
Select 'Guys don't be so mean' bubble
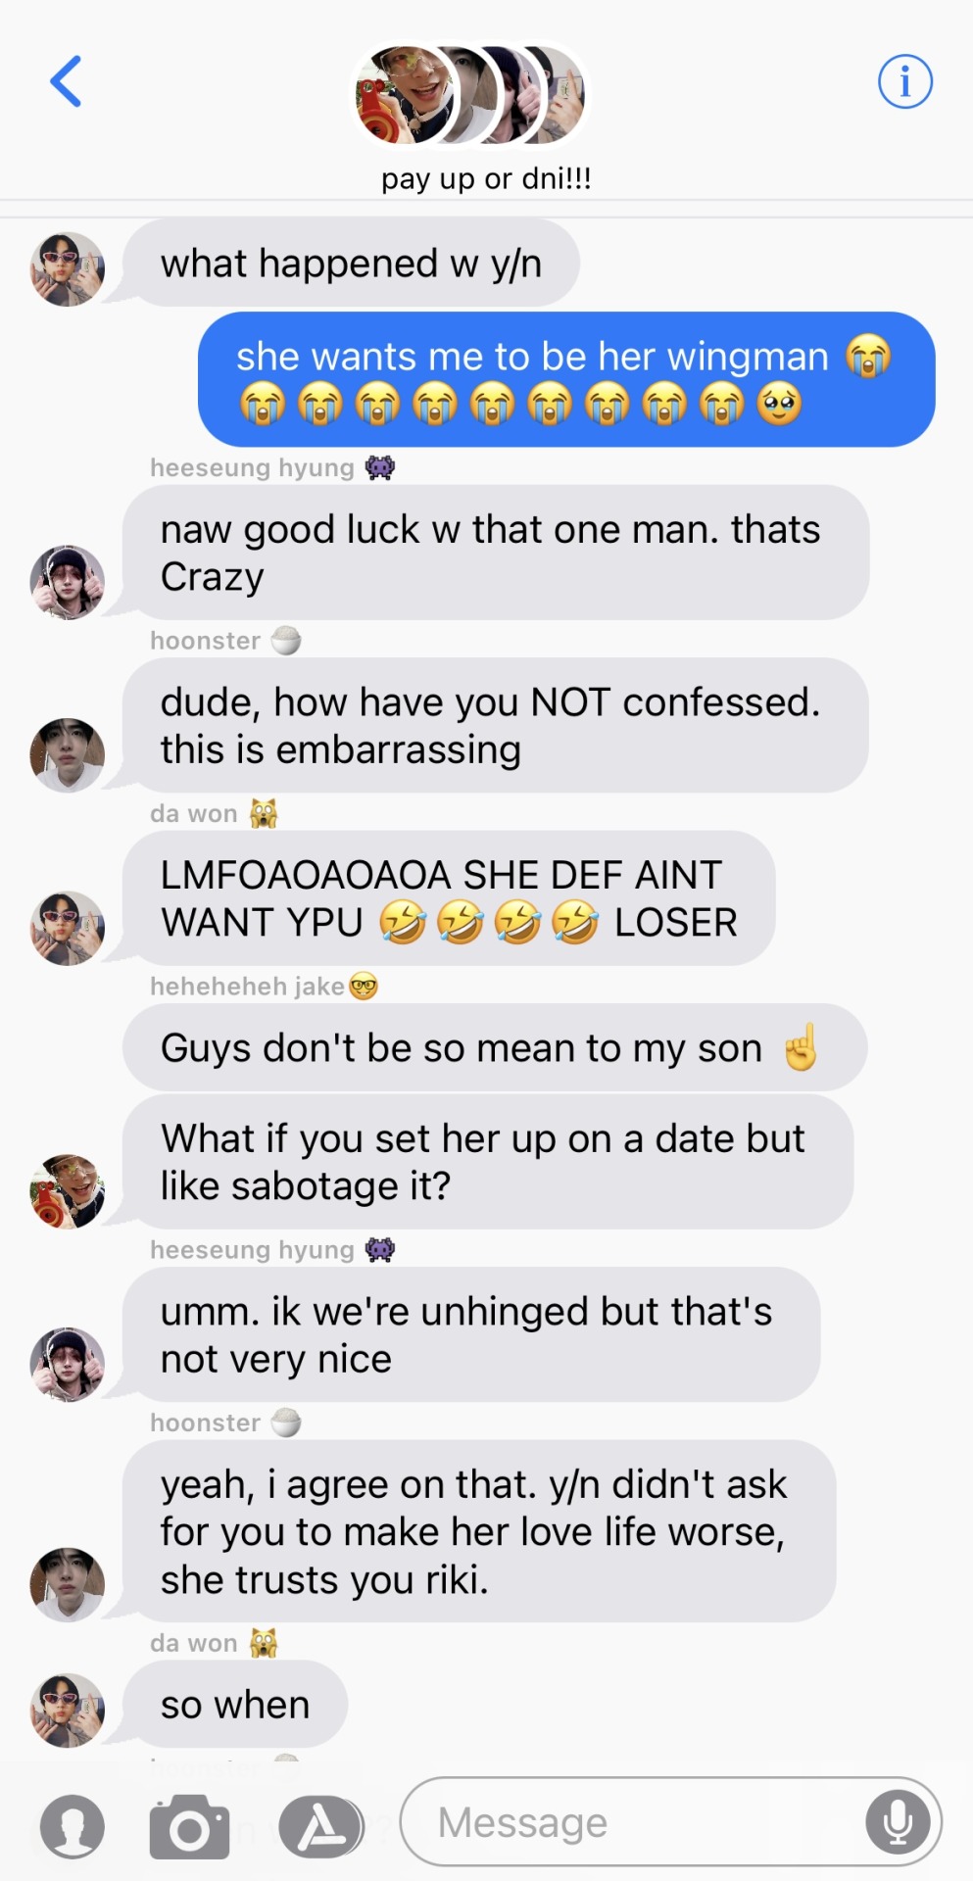click(495, 1048)
